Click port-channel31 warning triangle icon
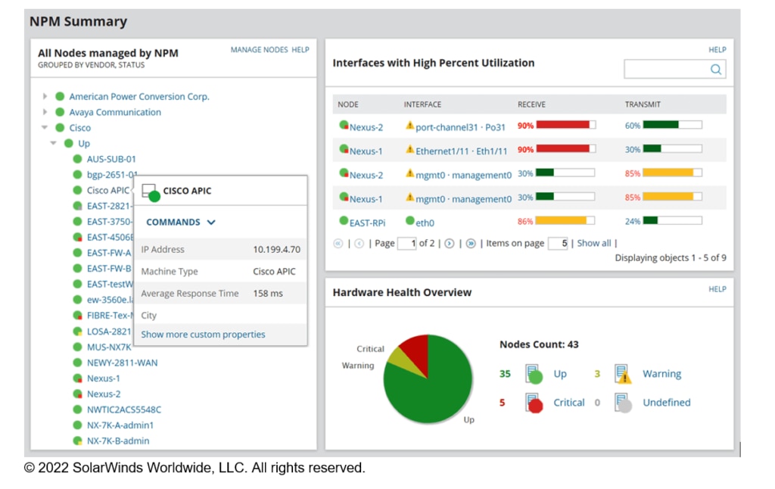 [x=409, y=126]
